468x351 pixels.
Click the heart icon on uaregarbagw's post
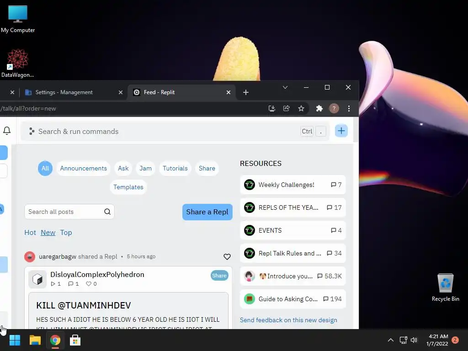point(227,257)
